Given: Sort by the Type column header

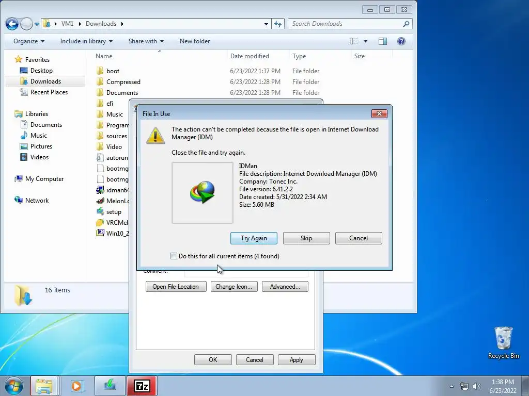Looking at the screenshot, I should coord(299,56).
